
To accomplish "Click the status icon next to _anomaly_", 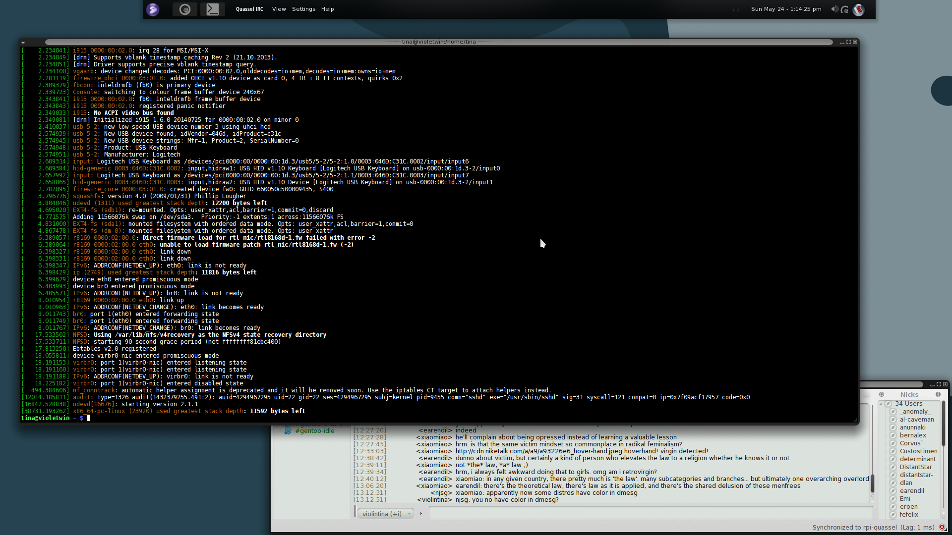I will (x=893, y=412).
